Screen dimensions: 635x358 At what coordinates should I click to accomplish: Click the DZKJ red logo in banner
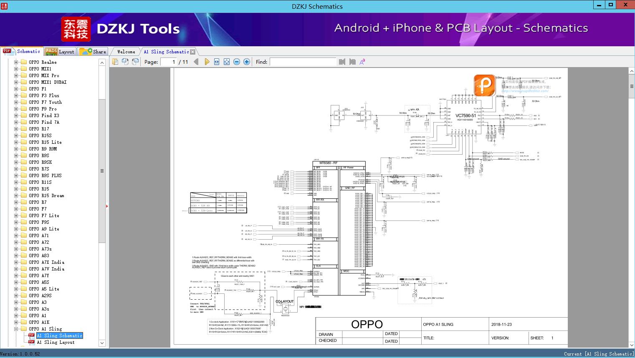(76, 29)
